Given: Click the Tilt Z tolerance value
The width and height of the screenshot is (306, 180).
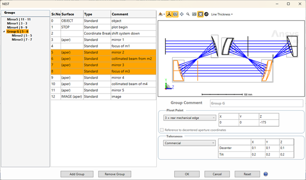Looking at the screenshot, I should [x=287, y=154].
